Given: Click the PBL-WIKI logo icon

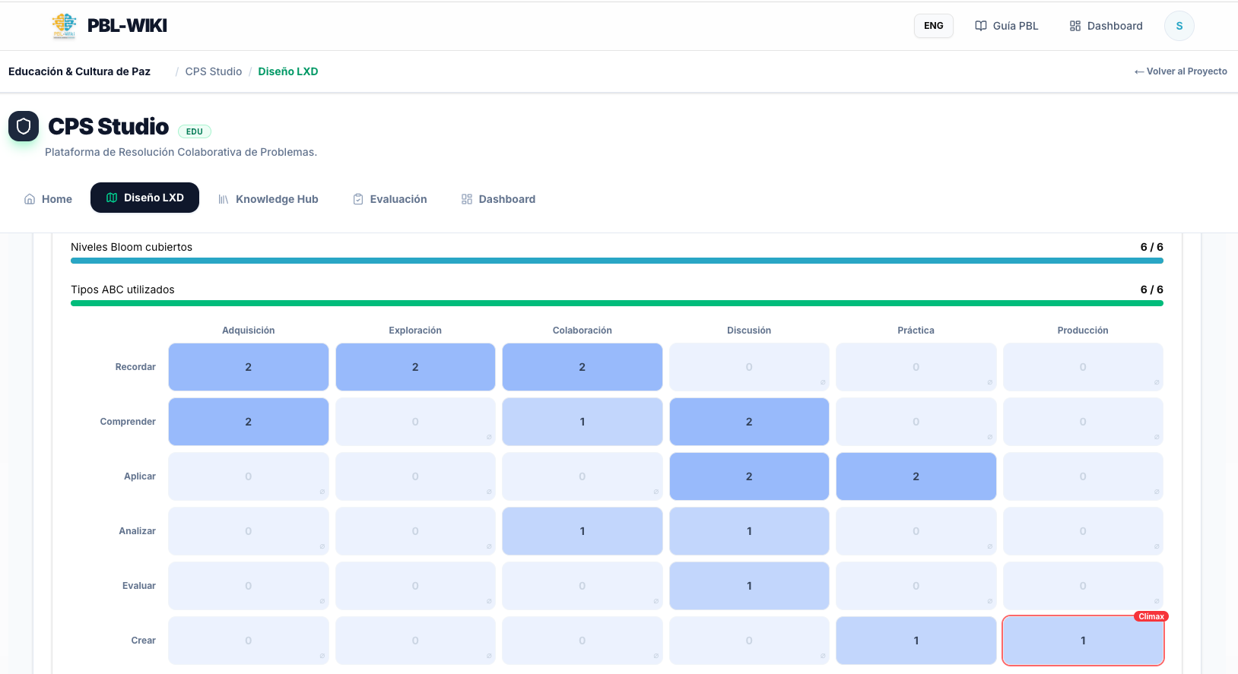Looking at the screenshot, I should point(64,26).
